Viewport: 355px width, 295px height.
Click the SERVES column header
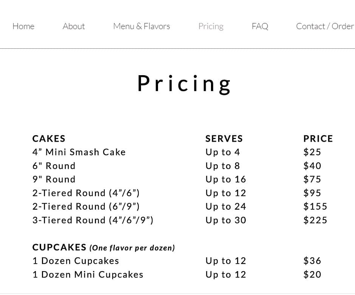tap(223, 139)
